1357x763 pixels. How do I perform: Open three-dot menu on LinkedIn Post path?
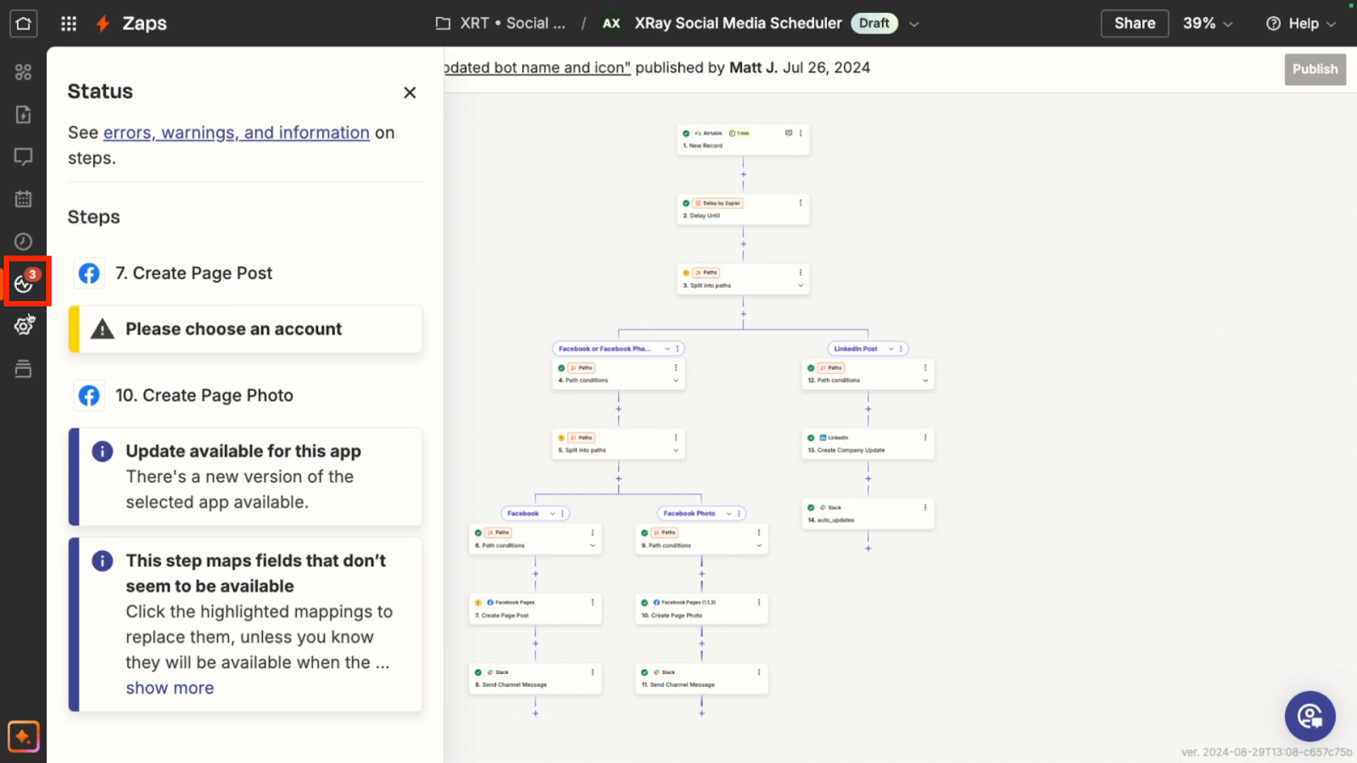coord(902,348)
